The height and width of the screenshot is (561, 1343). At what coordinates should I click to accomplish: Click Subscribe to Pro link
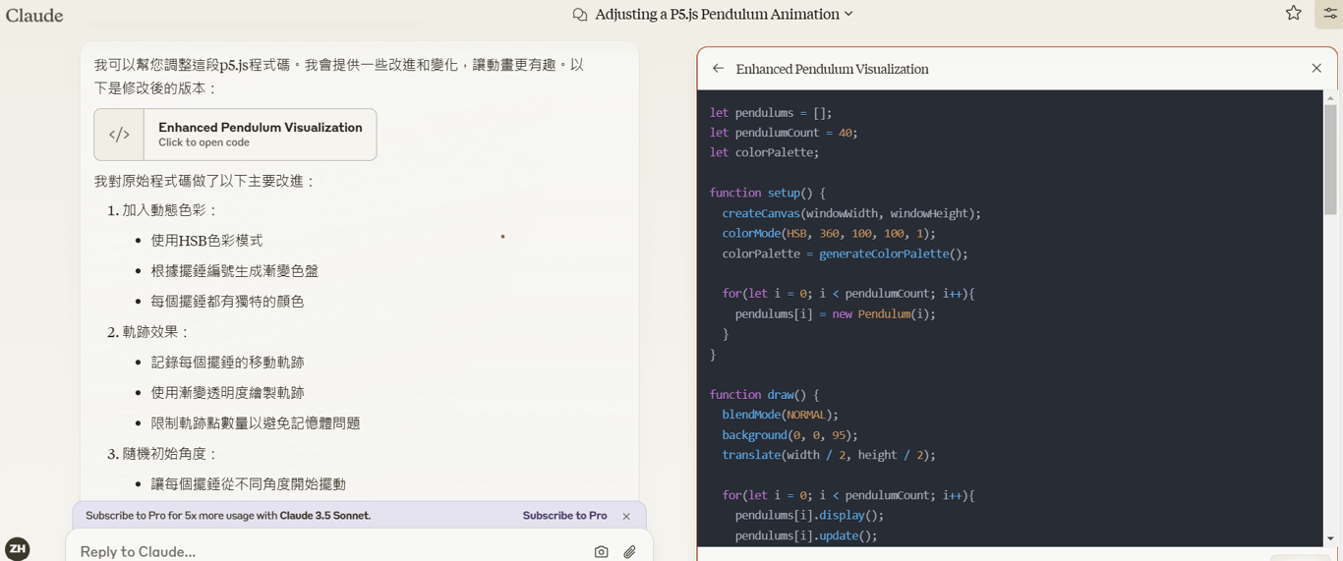[564, 516]
